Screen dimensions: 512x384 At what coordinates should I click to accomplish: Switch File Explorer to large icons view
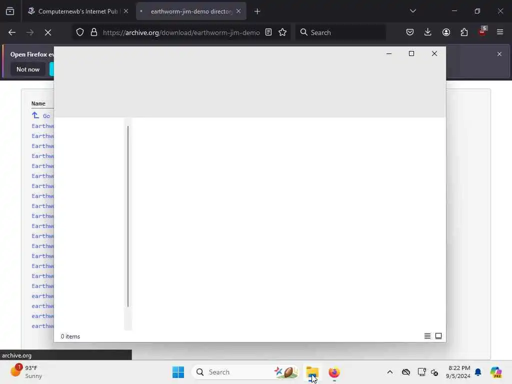(438, 336)
